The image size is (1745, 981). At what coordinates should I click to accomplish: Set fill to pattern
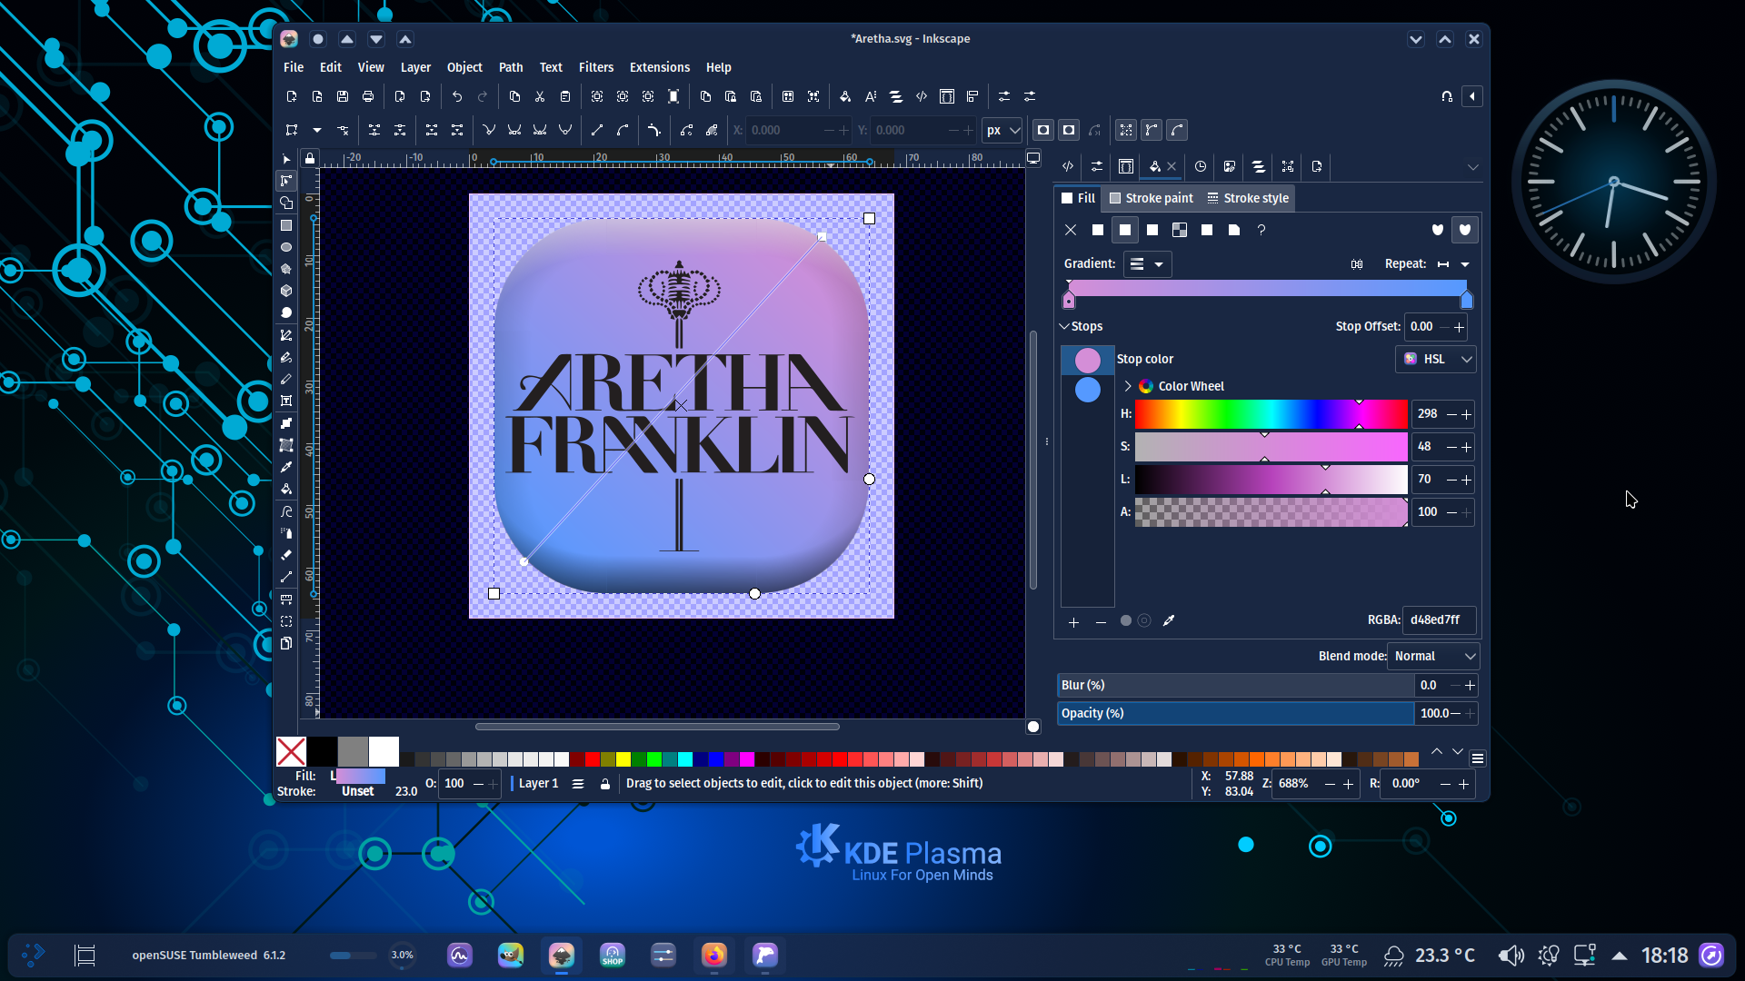coord(1207,230)
